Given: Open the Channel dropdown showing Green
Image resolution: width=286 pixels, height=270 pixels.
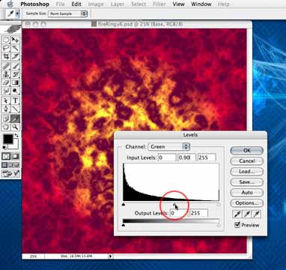Looking at the screenshot, I should point(169,147).
